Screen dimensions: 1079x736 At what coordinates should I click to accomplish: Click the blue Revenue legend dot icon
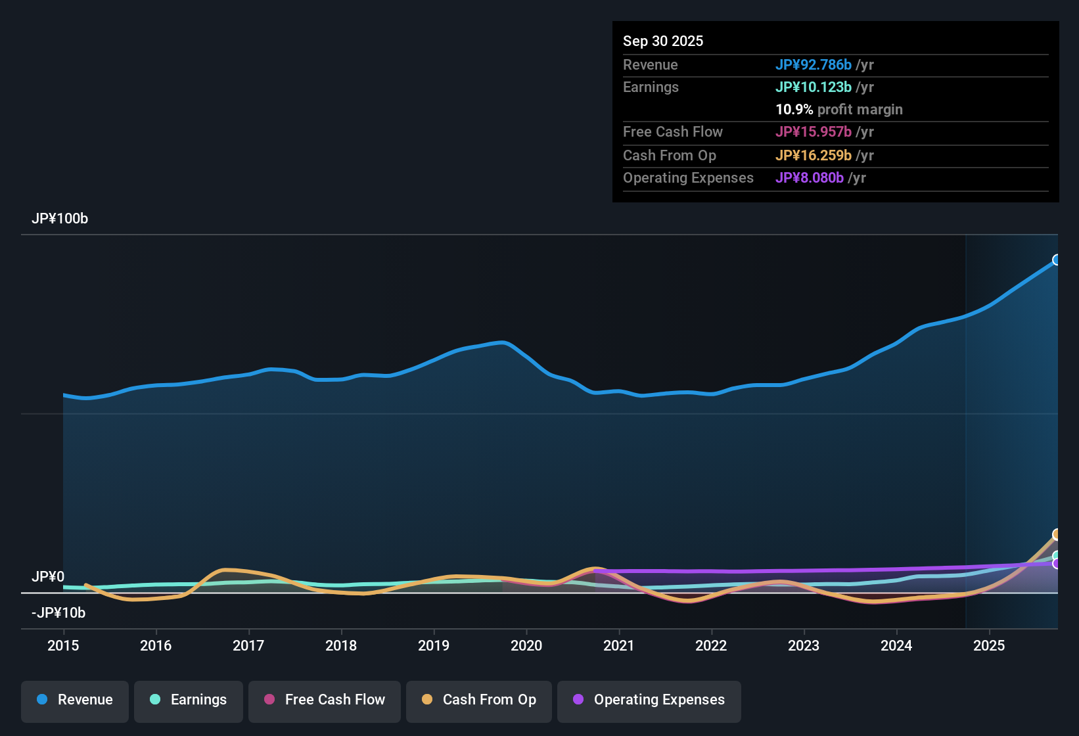(x=41, y=700)
